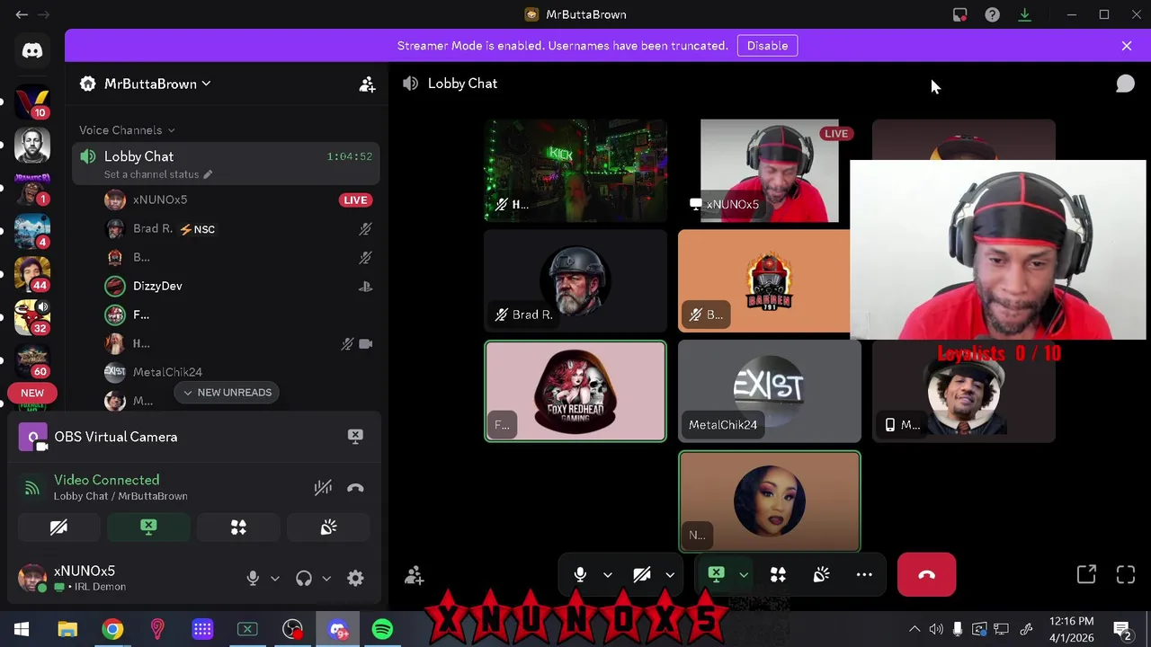Toggle noise suppression in voice panel

point(323,488)
